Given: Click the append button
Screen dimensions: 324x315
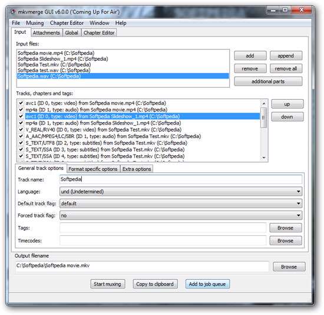Looking at the screenshot, I should (x=286, y=55).
